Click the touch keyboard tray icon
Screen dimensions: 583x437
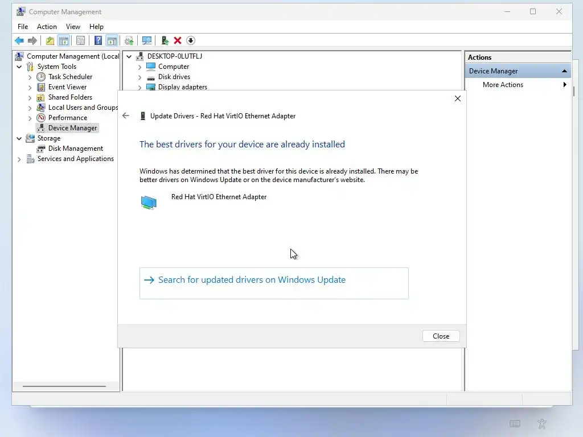click(515, 423)
